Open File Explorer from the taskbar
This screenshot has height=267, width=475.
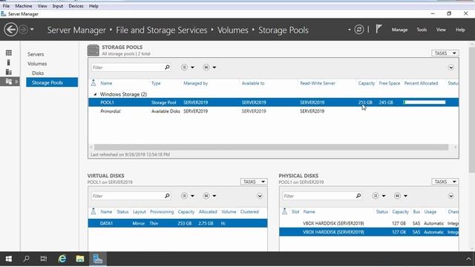click(x=80, y=259)
